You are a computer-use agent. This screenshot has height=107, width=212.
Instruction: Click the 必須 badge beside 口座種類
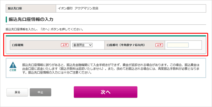(64, 45)
